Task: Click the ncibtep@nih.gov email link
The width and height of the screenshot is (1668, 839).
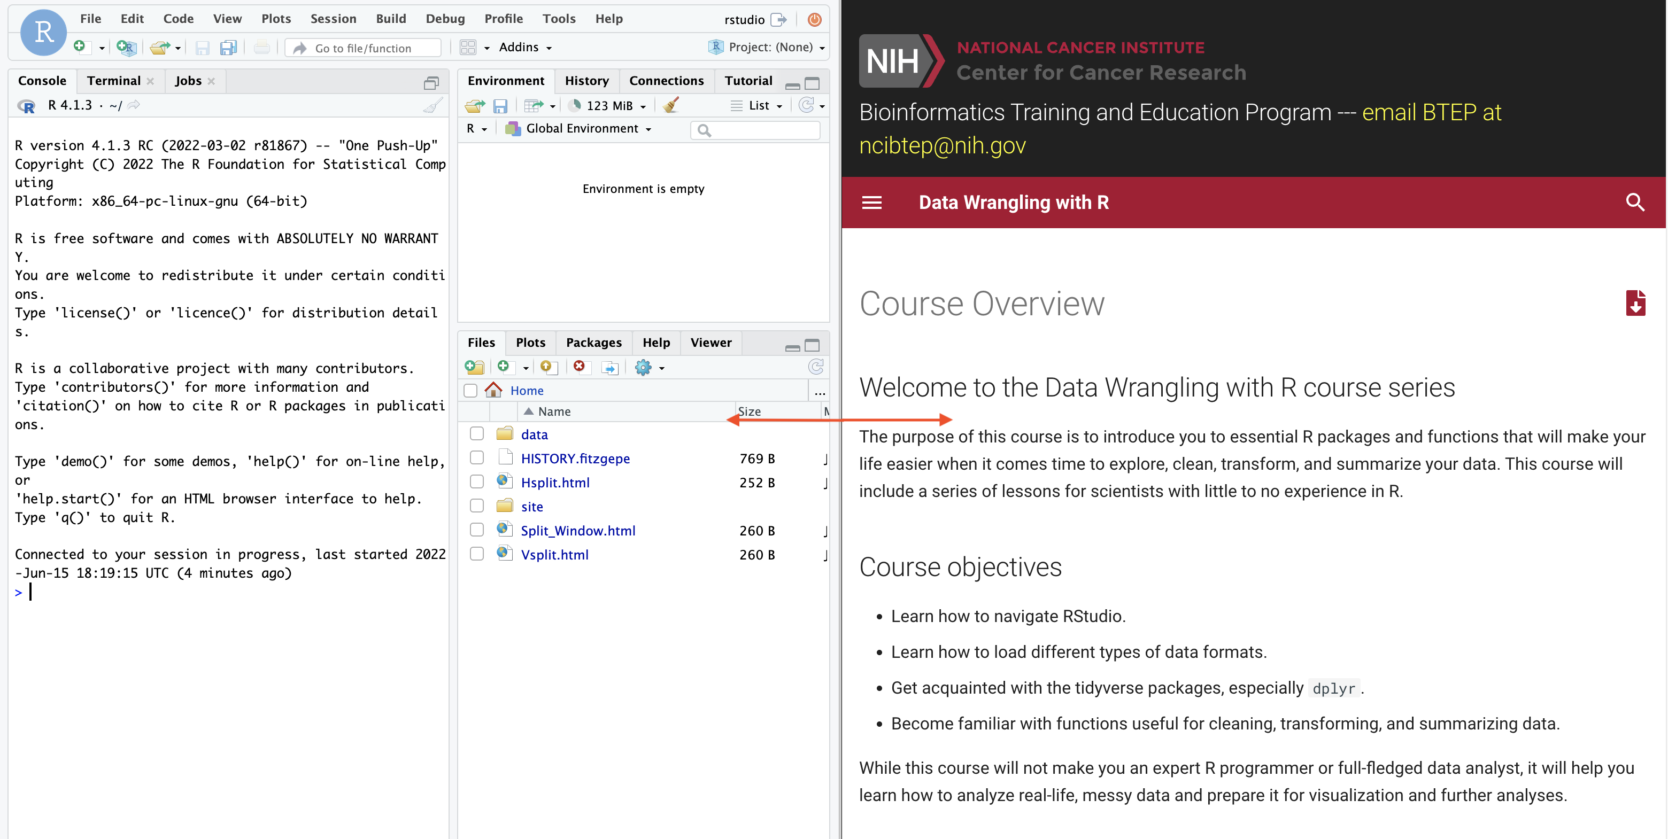Action: point(942,146)
